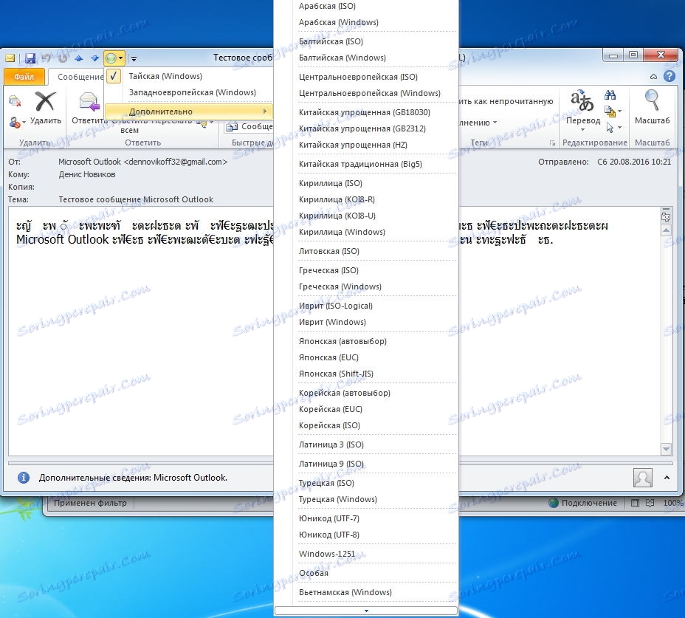685x618 pixels.
Task: Click the Delete X icon in ribbon
Action: click(46, 101)
